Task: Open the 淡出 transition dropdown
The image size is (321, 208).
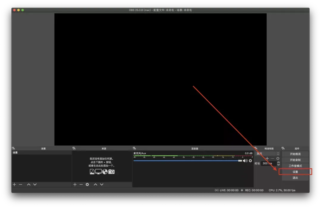Action: [268, 153]
